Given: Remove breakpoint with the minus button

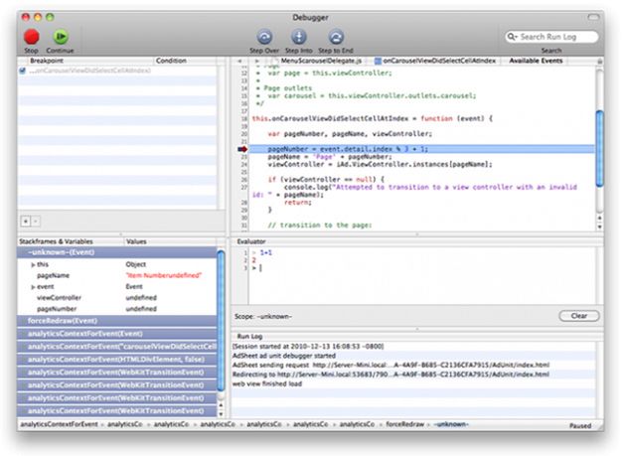Looking at the screenshot, I should tap(35, 222).
